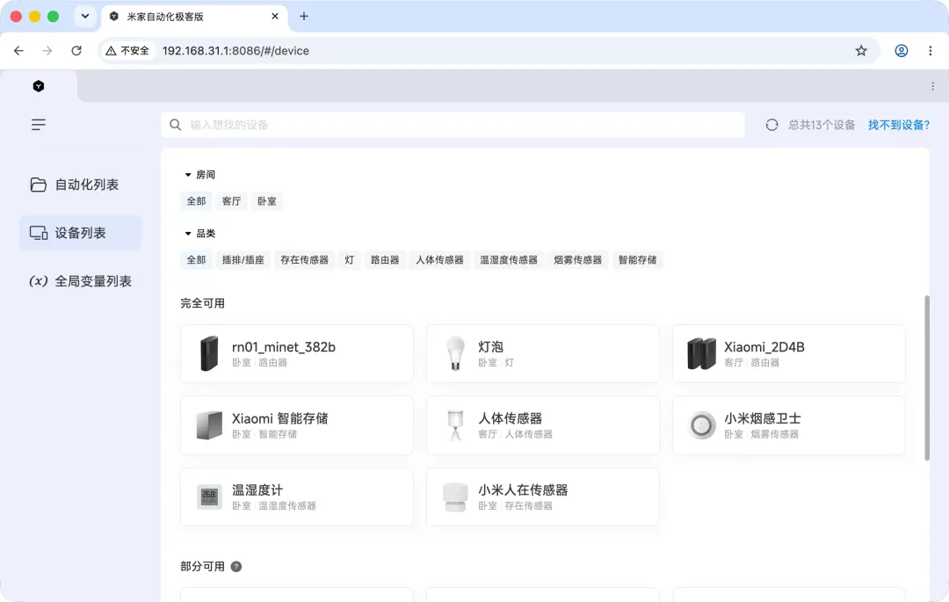Filter devices by 客厅 room

pyautogui.click(x=231, y=201)
